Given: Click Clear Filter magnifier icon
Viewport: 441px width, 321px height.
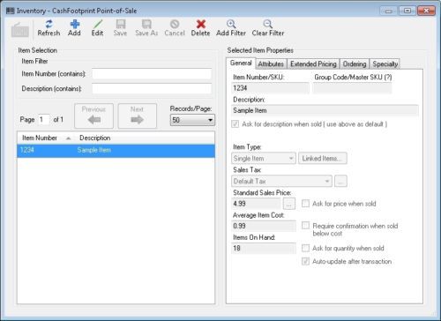Looking at the screenshot, I should coord(268,24).
